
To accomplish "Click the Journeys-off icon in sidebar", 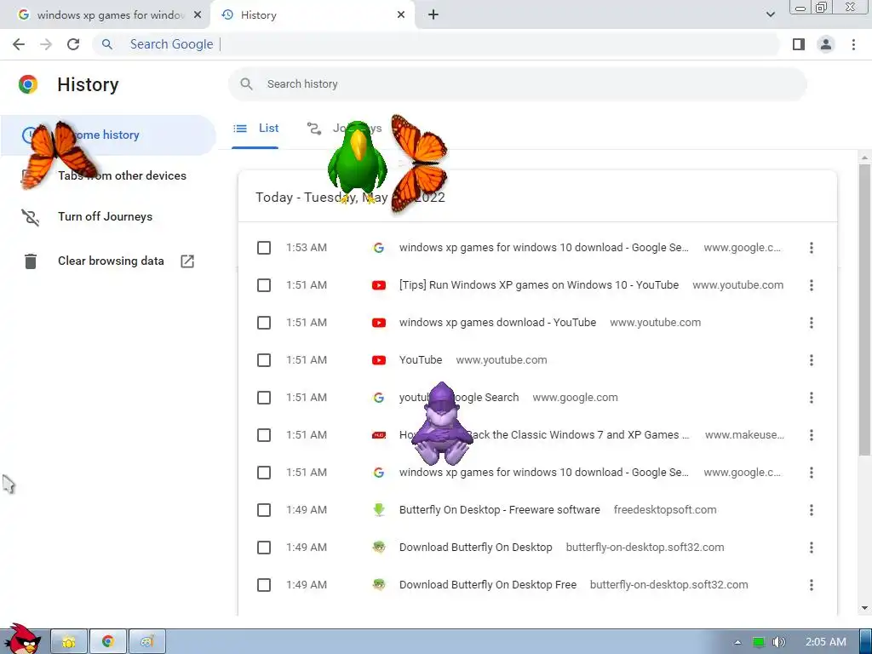I will pyautogui.click(x=31, y=217).
